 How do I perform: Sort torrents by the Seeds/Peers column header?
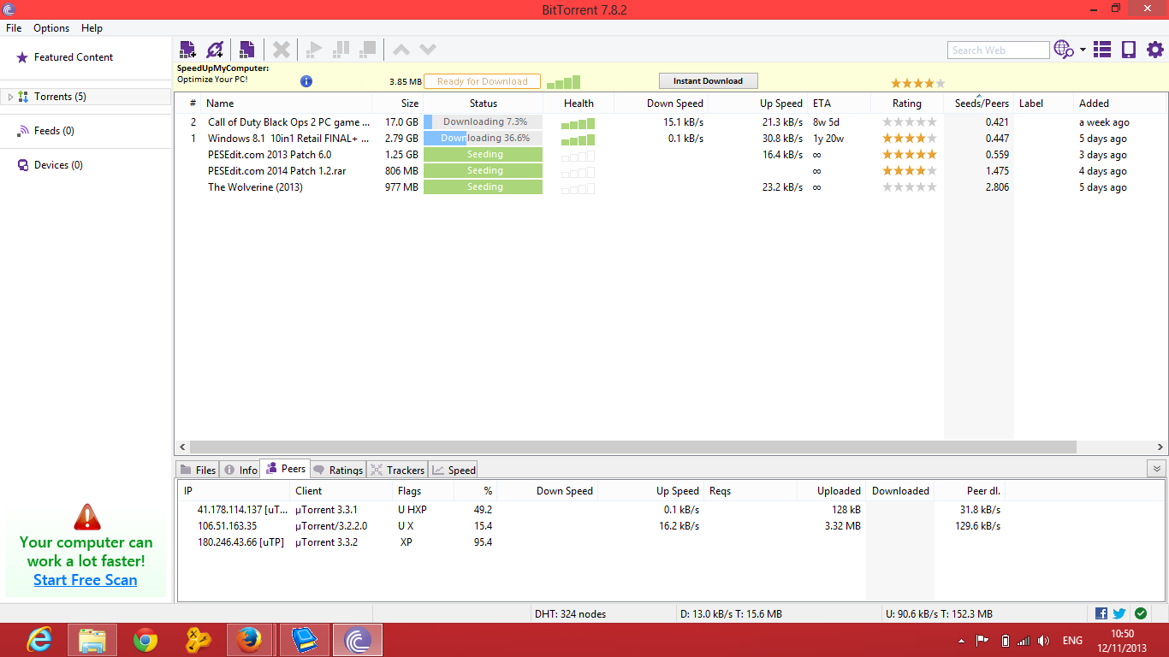tap(978, 104)
